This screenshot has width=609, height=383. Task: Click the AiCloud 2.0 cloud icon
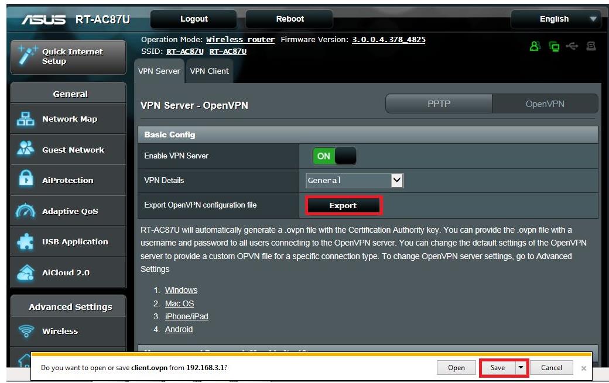click(26, 272)
